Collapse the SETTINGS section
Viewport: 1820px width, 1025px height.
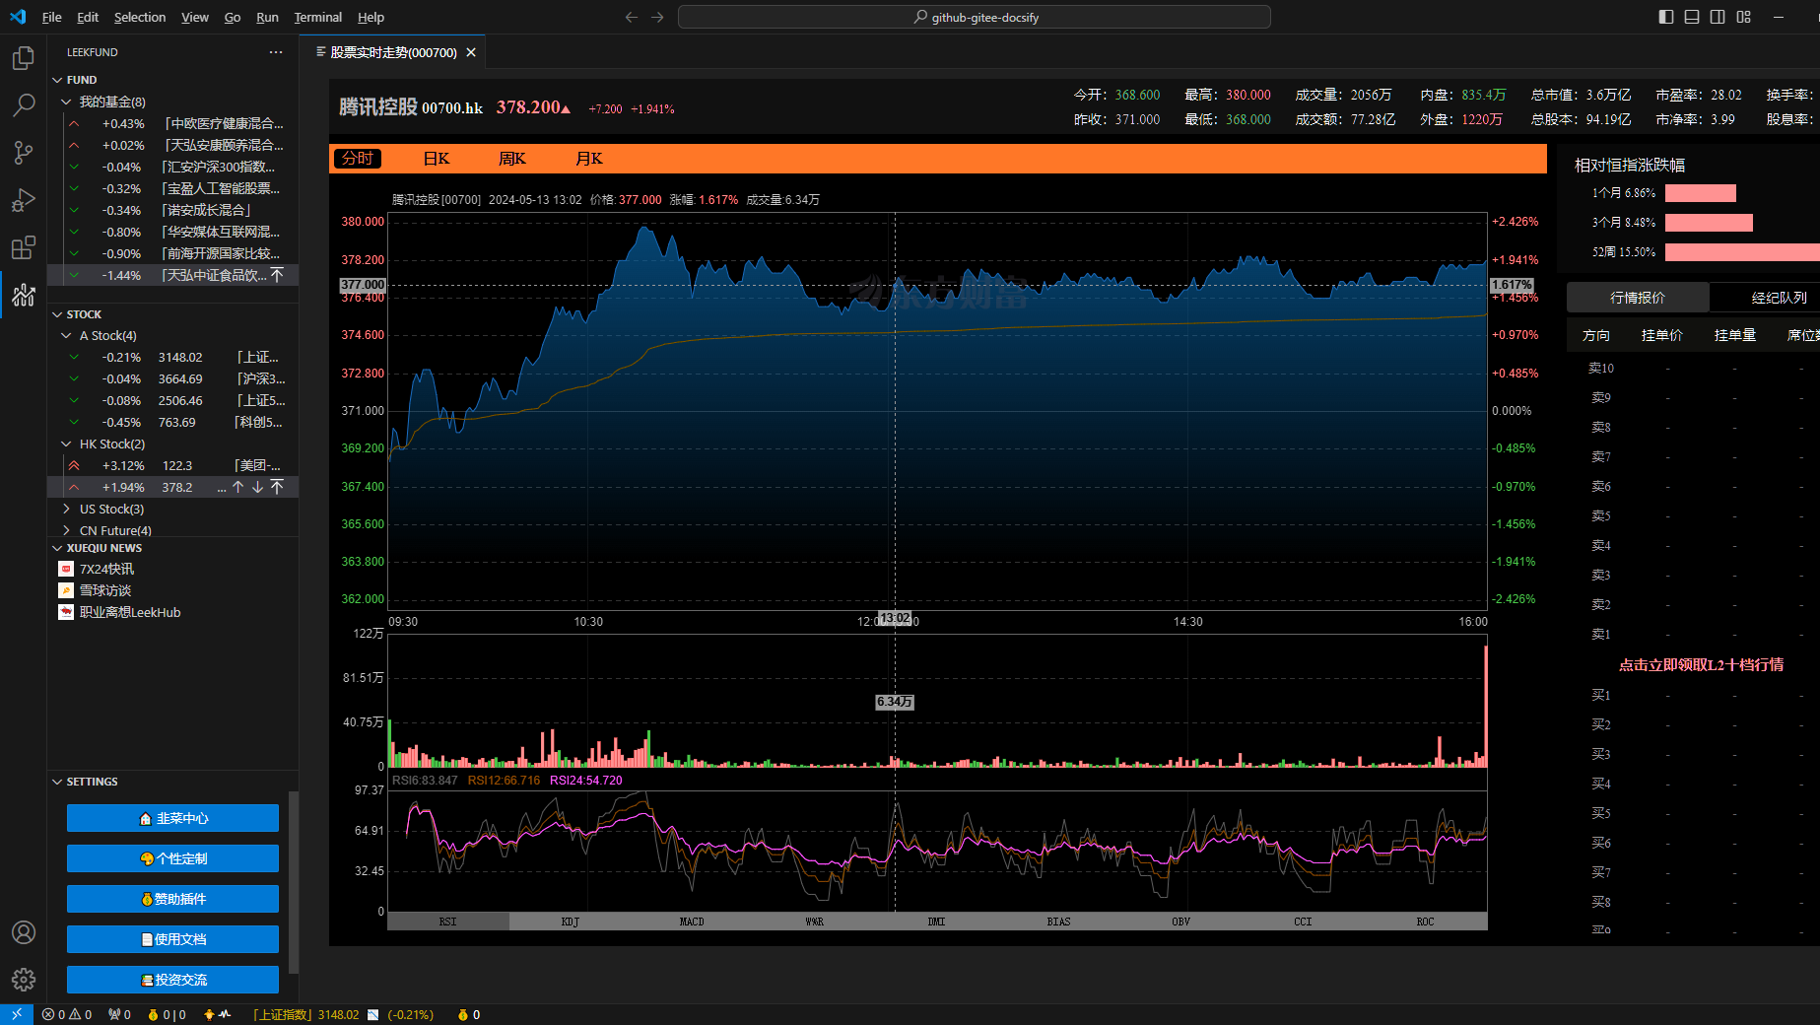tap(57, 782)
